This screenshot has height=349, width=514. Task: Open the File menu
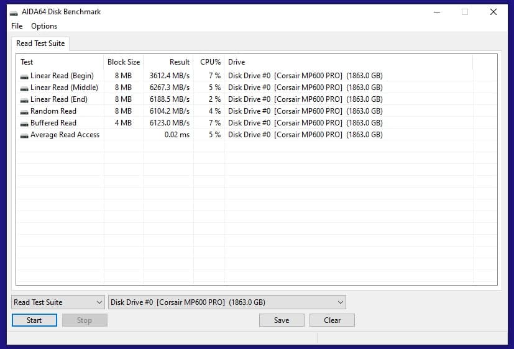(17, 26)
